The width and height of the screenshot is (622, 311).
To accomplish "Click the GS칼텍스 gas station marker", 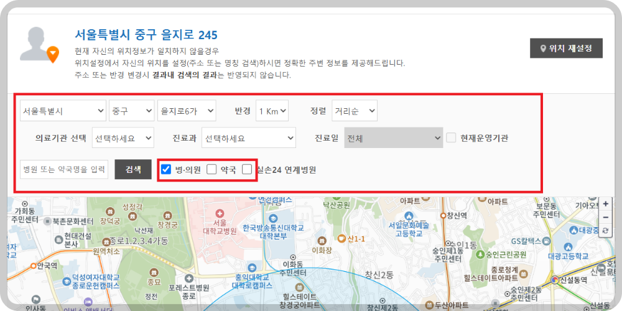I will (547, 241).
